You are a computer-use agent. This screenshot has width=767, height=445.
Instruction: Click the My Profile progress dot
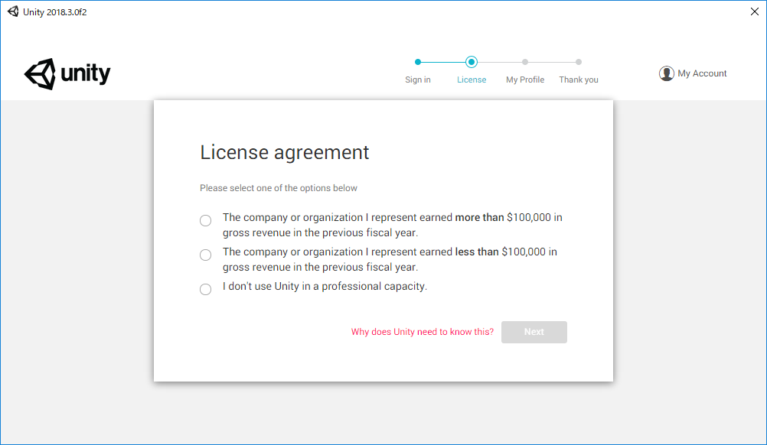point(524,61)
